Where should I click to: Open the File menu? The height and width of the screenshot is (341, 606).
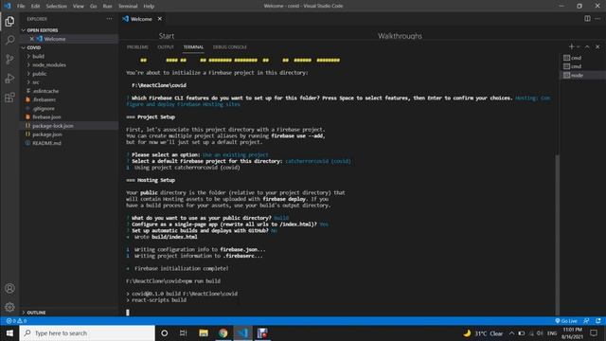tap(21, 7)
